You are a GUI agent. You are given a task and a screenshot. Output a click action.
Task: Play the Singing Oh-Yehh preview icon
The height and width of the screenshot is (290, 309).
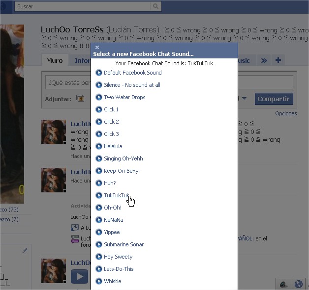(x=99, y=158)
